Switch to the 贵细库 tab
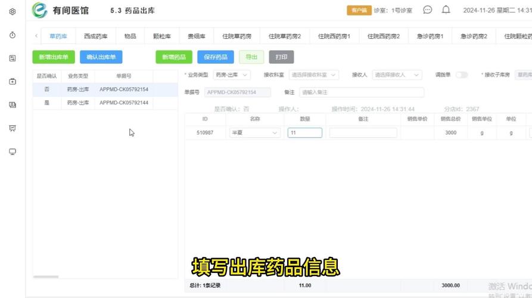 [197, 36]
